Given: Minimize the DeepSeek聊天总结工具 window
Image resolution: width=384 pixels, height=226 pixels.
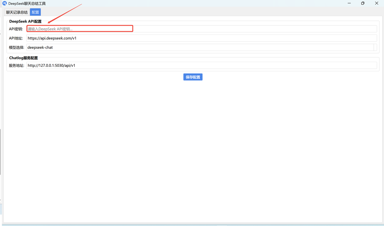Looking at the screenshot, I should point(349,3).
